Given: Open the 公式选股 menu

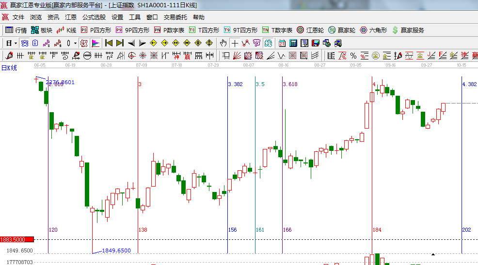Looking at the screenshot, I should coord(94,17).
